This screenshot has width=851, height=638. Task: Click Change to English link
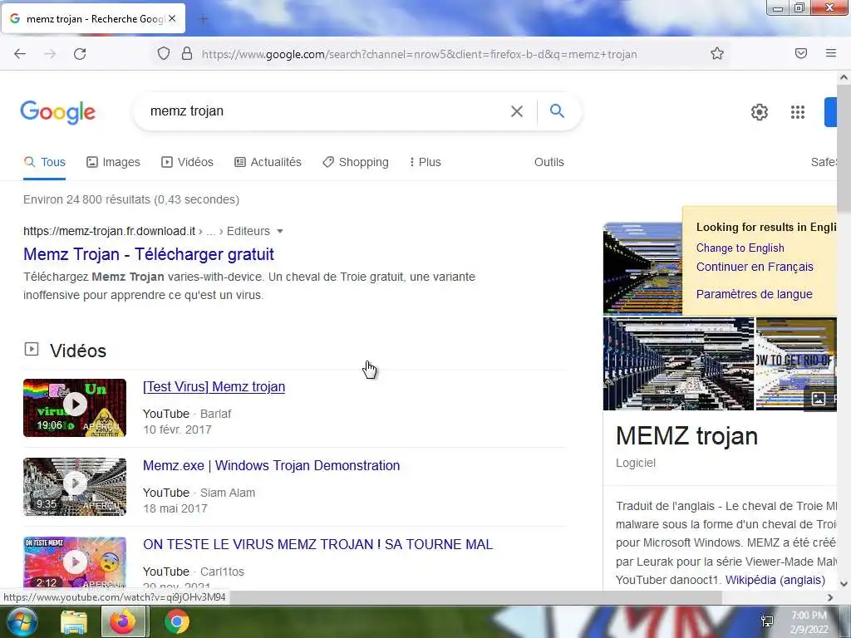(x=740, y=248)
